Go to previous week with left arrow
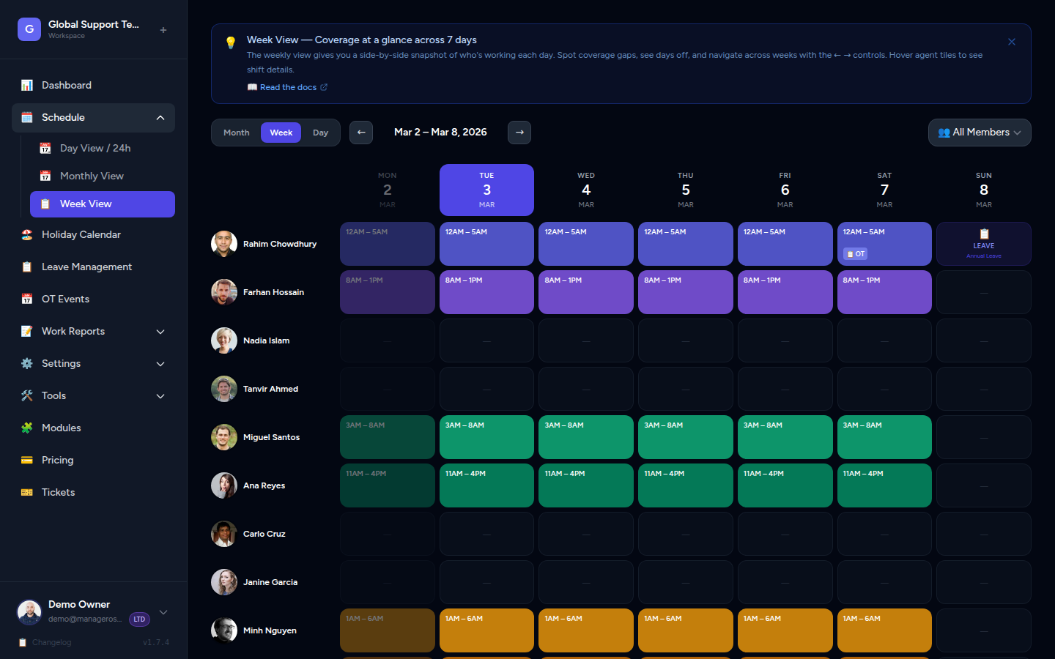 coord(361,133)
